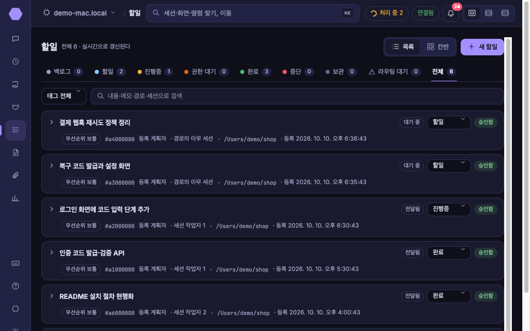Select the 중단 tab
The image size is (530, 331).
(298, 71)
